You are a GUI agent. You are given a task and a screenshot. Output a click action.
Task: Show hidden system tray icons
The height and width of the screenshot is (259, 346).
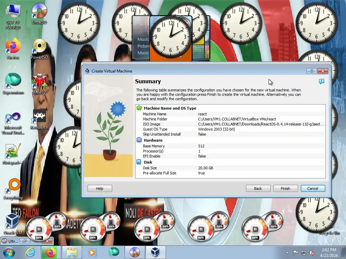coord(287,253)
